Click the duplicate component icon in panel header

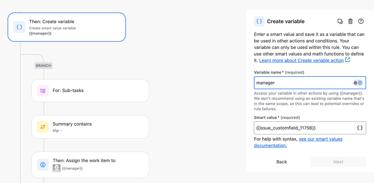(340, 21)
